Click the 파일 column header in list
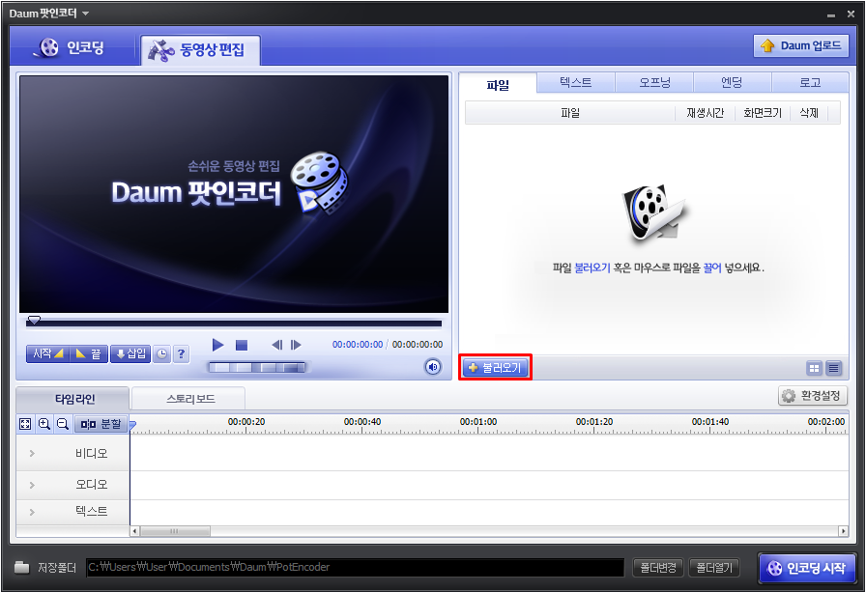This screenshot has width=866, height=592. (570, 113)
